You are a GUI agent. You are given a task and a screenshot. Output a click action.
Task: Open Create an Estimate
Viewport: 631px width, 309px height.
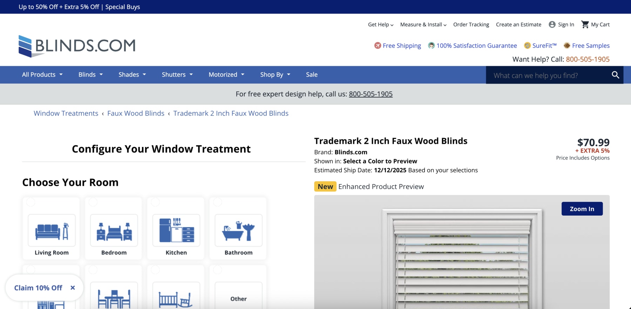[x=518, y=24]
